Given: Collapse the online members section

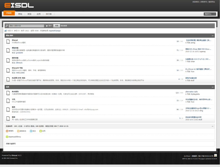Looking at the screenshot, I should pyautogui.click(x=213, y=126).
